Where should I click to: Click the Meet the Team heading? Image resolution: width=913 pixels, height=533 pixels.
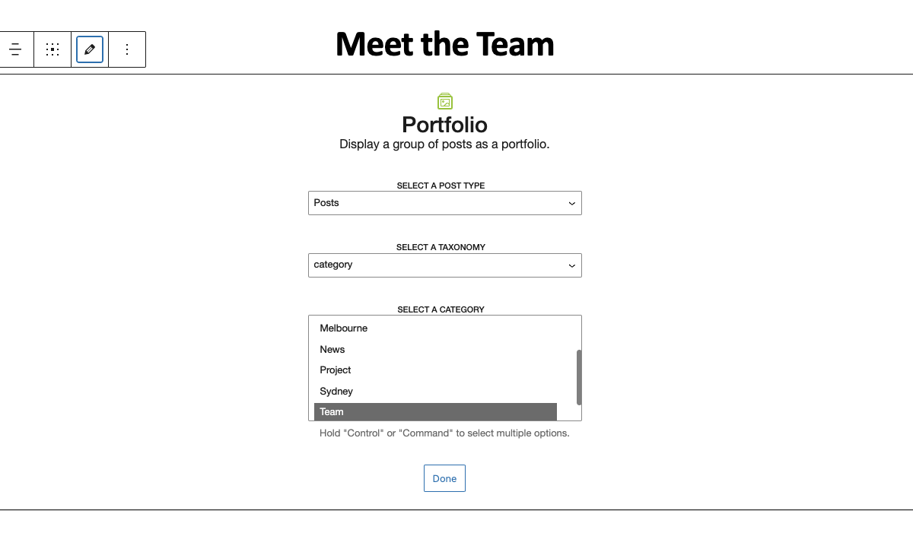coord(445,44)
